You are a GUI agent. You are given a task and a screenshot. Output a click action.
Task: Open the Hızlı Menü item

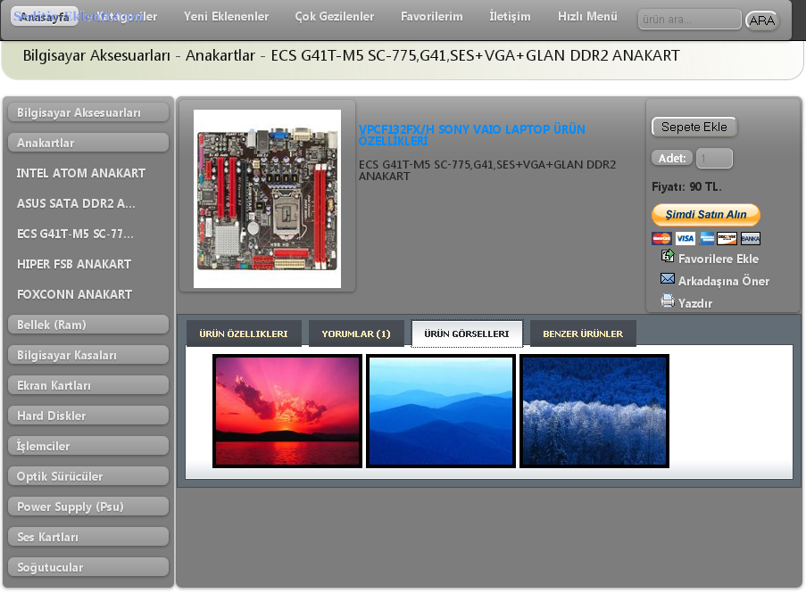point(587,16)
